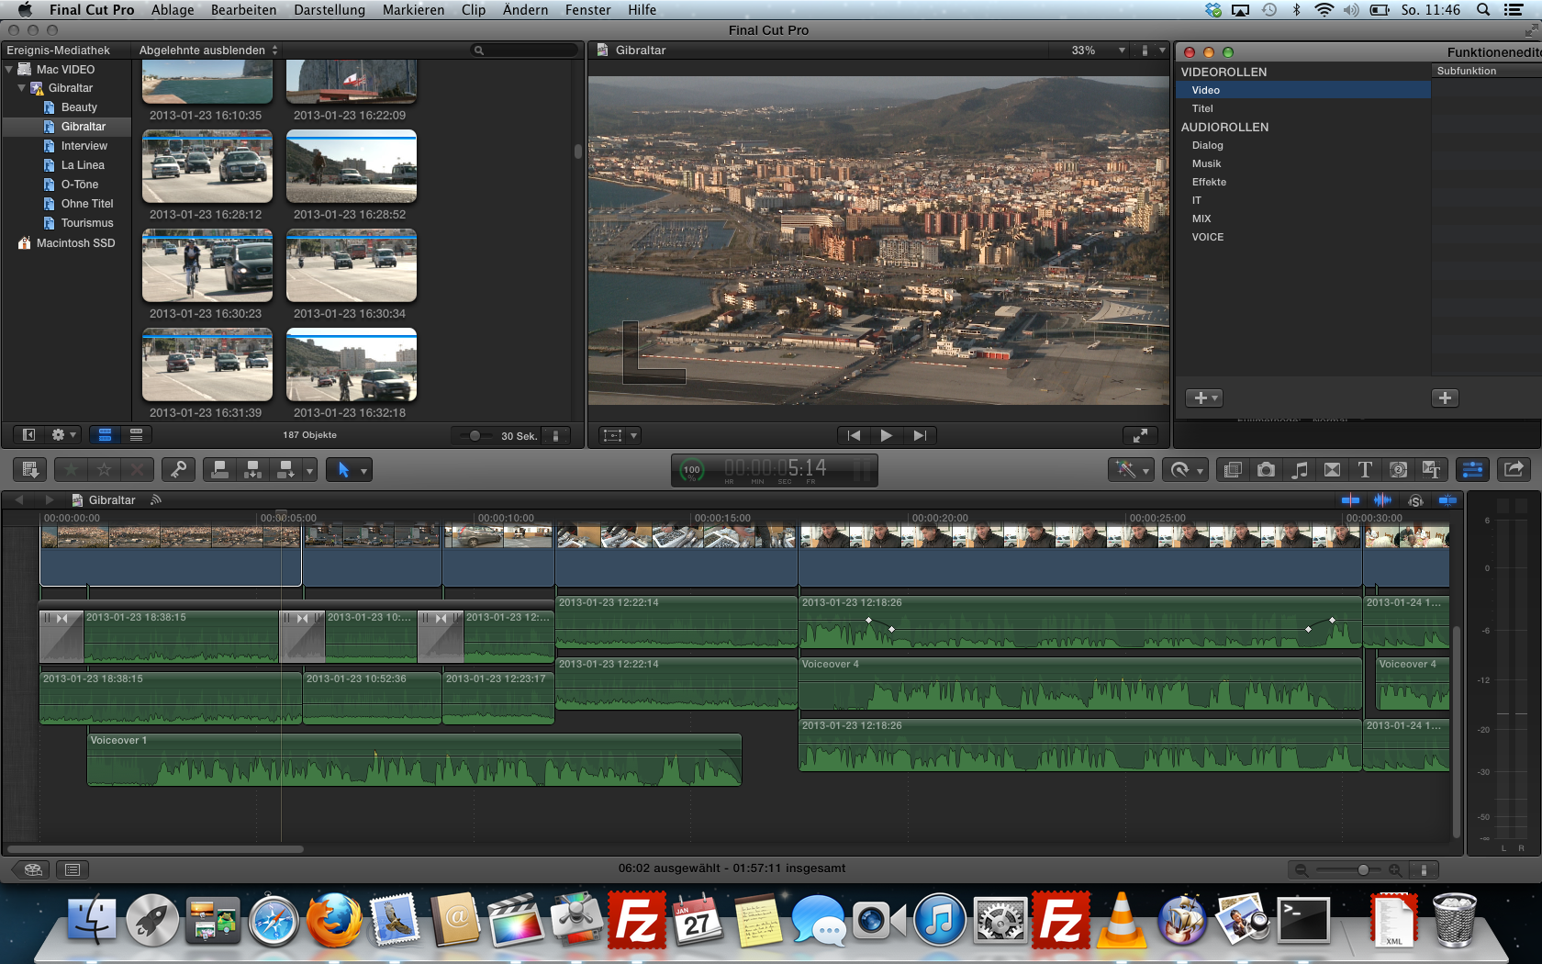Select the Interview event in library

point(84,146)
